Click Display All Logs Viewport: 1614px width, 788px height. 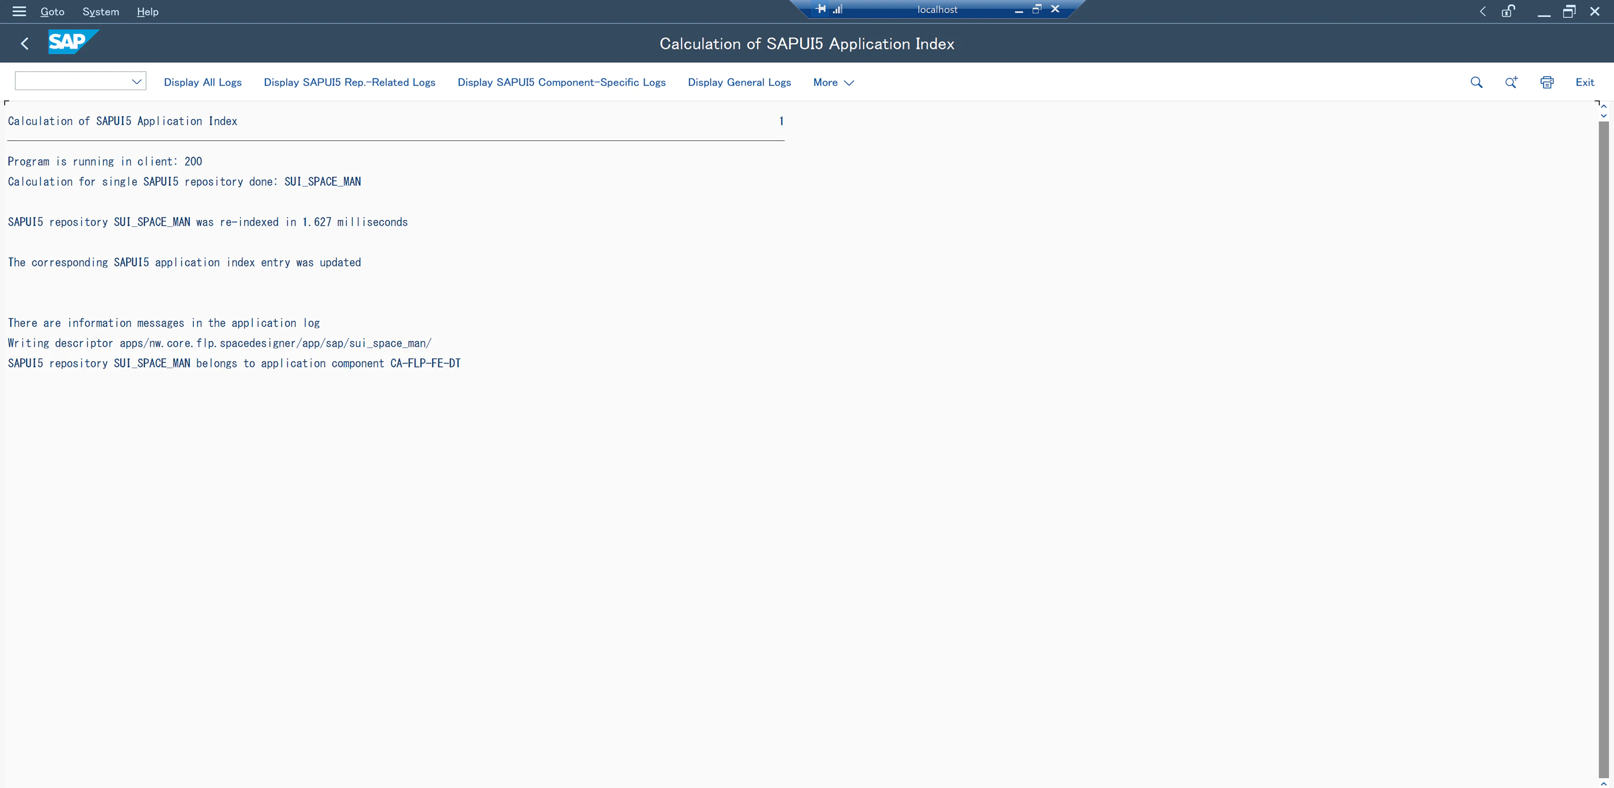203,82
